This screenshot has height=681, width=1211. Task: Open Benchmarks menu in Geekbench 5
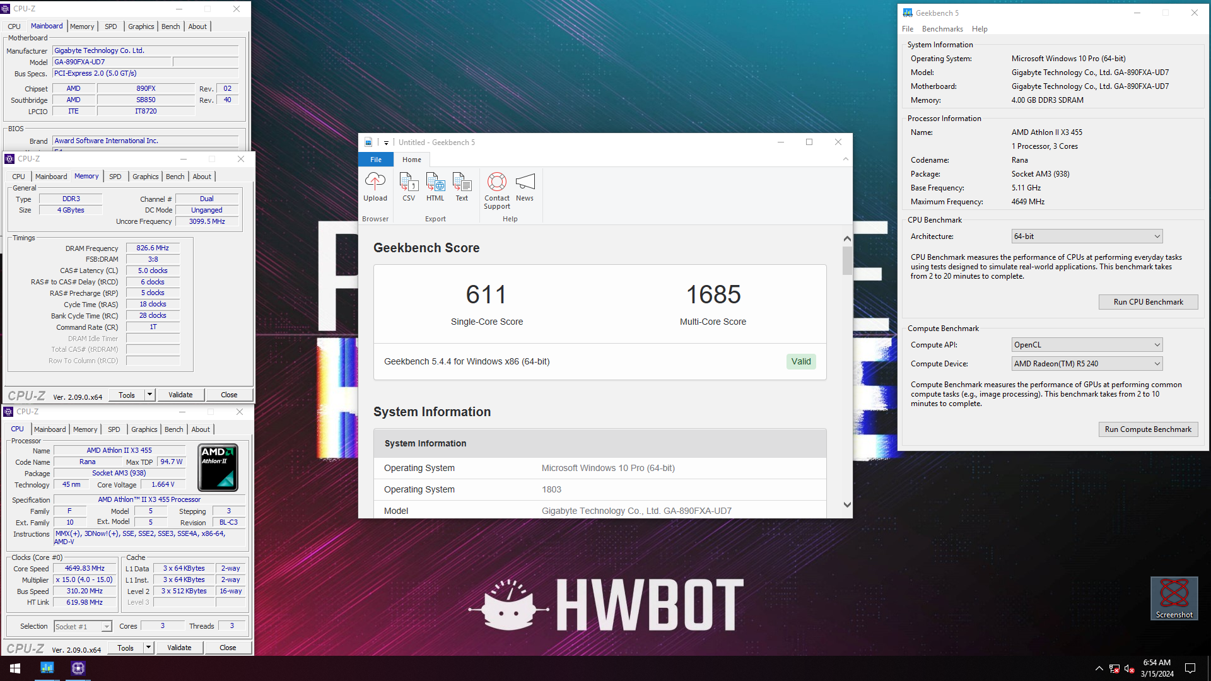(942, 29)
